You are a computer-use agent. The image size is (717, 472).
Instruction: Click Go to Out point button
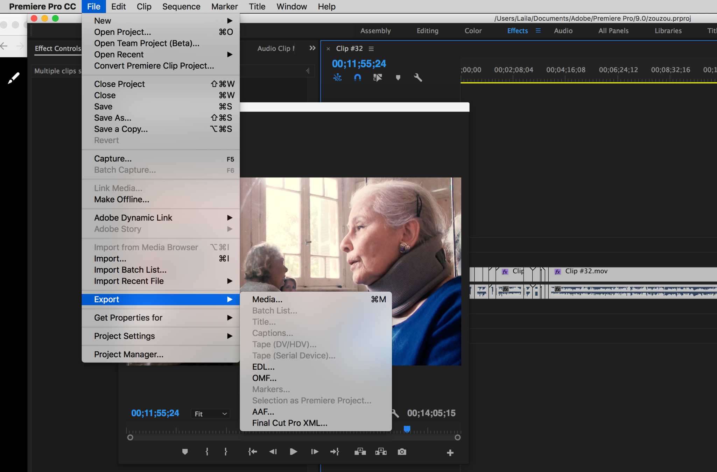click(x=335, y=452)
